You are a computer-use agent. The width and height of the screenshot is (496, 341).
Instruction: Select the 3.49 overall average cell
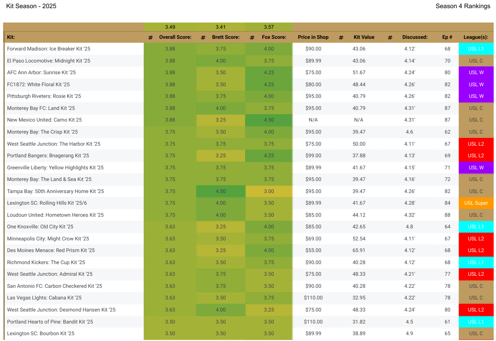pyautogui.click(x=170, y=27)
